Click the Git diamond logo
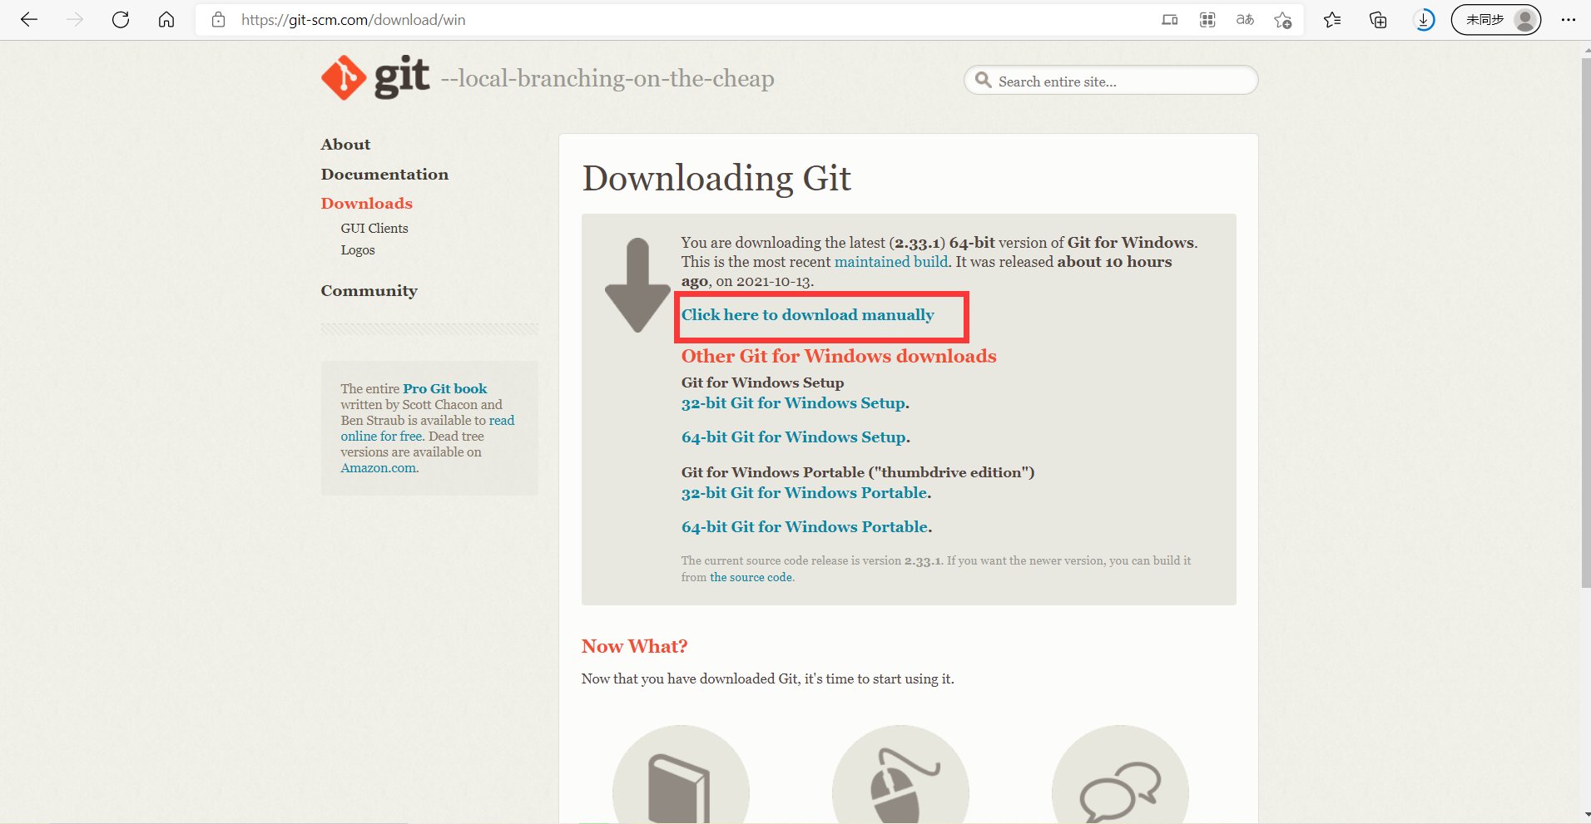 pyautogui.click(x=344, y=78)
